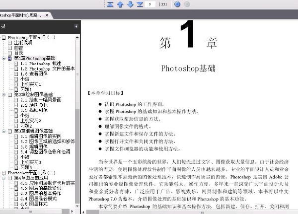Screen dimensions: 298x214
Task: Select bookmark 第2章绘制图像基础
Action: pos(33,94)
